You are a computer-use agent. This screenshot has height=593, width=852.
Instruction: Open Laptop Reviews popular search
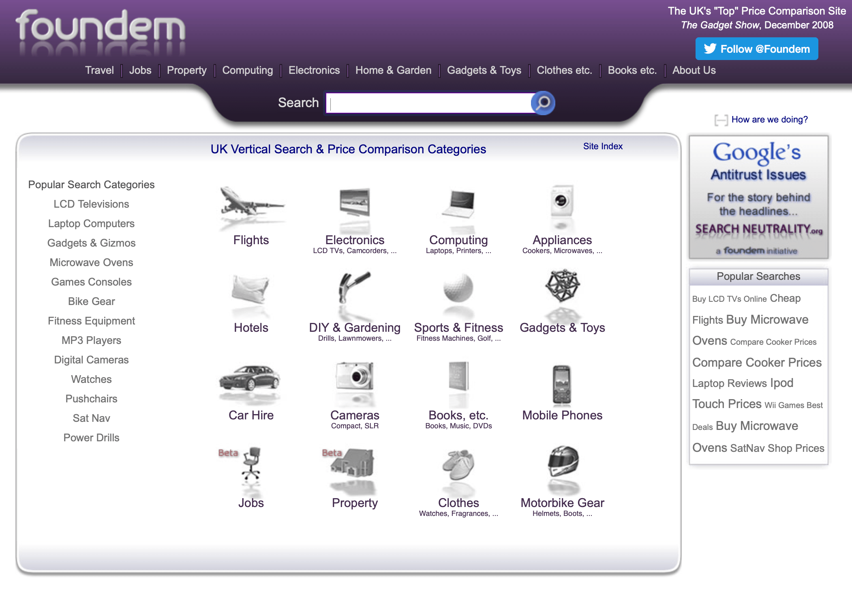tap(730, 383)
